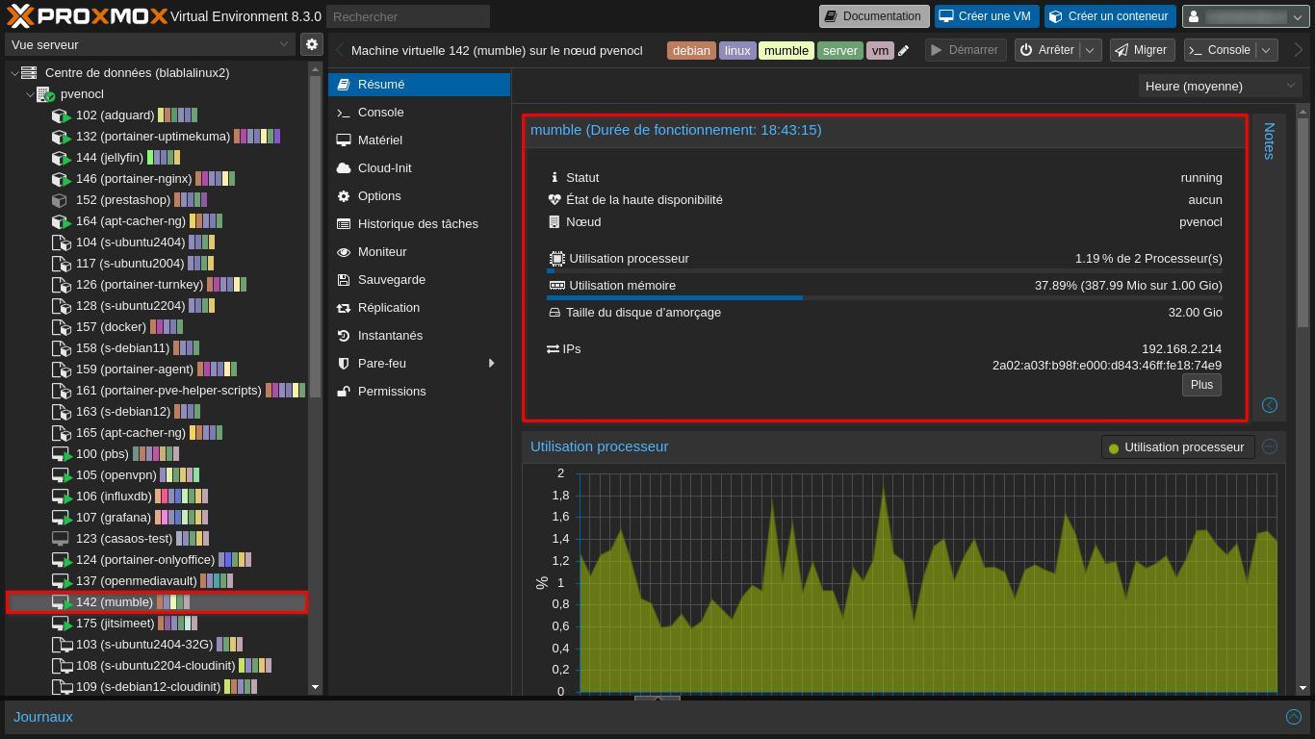The height and width of the screenshot is (739, 1315).
Task: Click the disk icon beside Taille du disque
Action: point(554,313)
